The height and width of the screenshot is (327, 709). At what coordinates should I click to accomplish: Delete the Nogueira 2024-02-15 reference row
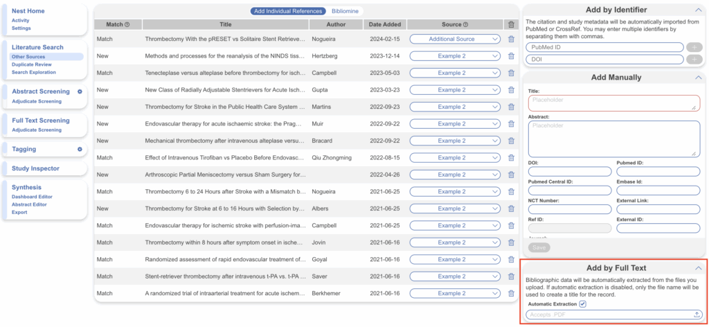pos(511,39)
